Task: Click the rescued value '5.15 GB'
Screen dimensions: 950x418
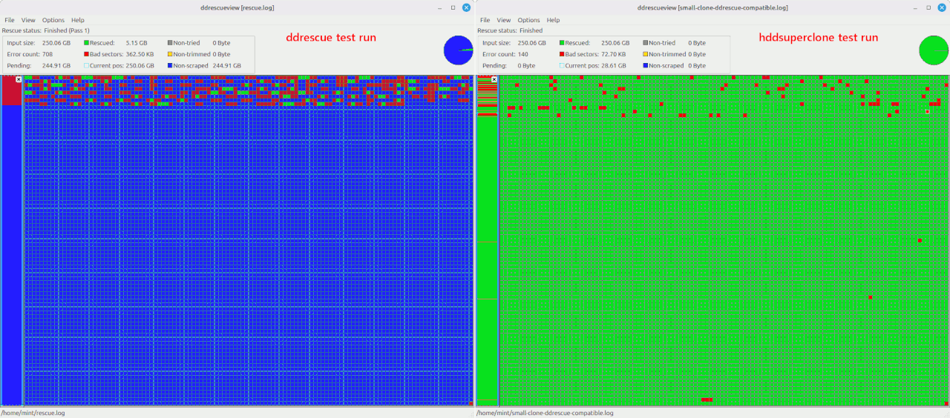Action: pyautogui.click(x=137, y=43)
